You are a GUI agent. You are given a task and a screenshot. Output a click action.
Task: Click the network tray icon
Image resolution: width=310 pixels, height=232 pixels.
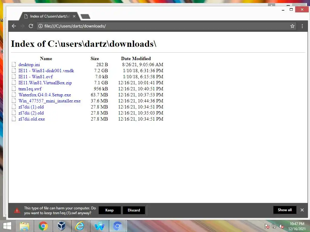point(274,227)
